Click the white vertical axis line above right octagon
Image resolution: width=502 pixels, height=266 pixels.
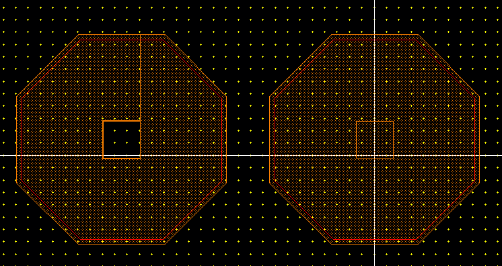pyautogui.click(x=375, y=17)
